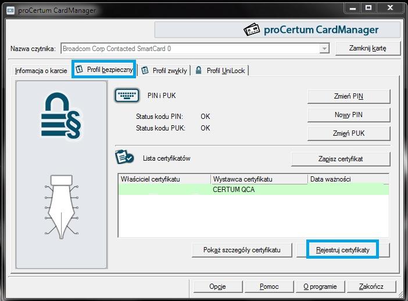Click the PIN i PUK heading text
Screen dimensions: 408x301
[162, 96]
